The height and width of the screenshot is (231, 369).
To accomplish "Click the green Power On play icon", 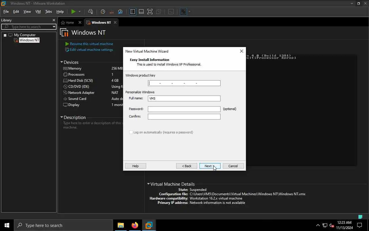I will (74, 12).
